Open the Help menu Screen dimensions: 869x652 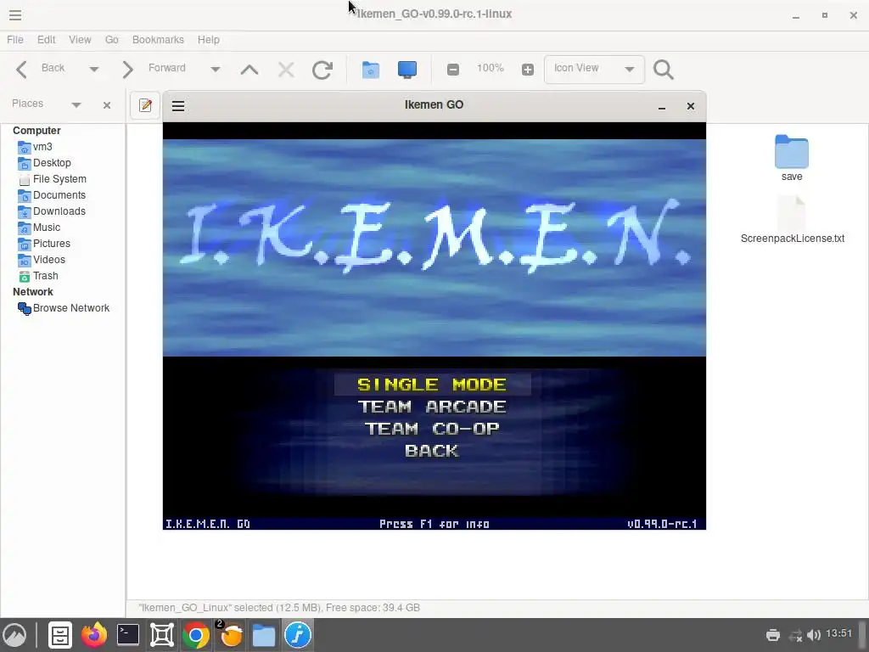click(x=209, y=40)
